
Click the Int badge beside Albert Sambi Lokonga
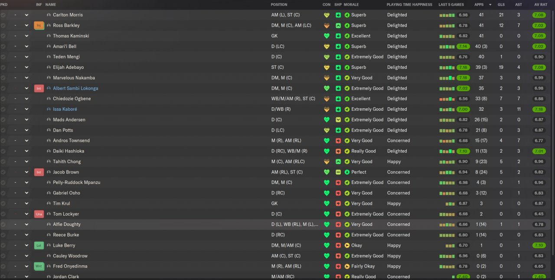coord(39,88)
